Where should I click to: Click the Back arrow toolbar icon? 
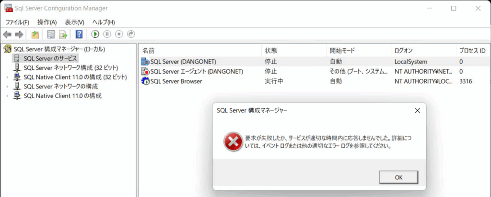click(7, 34)
